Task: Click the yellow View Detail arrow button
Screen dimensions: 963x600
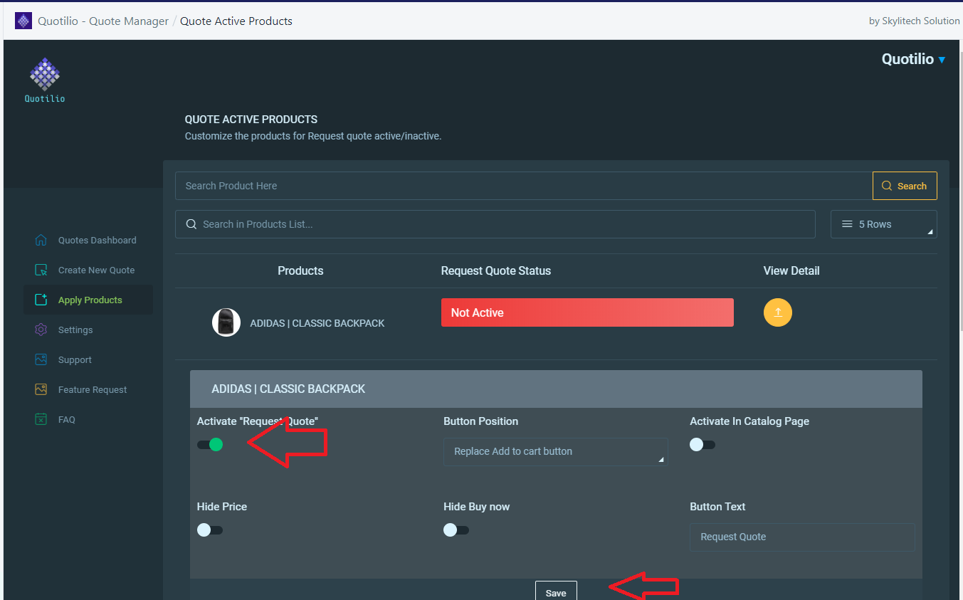Action: [778, 312]
